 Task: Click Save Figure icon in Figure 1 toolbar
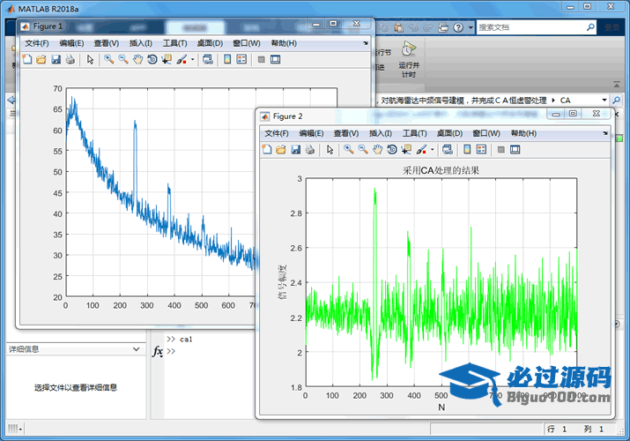pos(56,60)
